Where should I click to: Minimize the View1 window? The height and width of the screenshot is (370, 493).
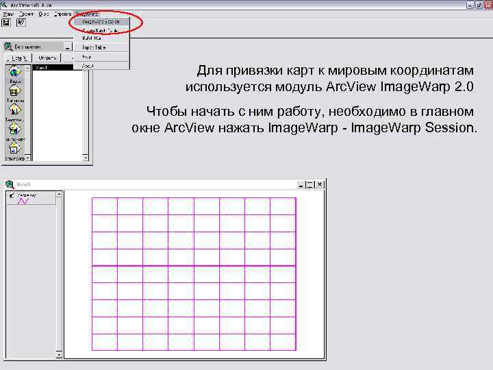click(x=301, y=185)
